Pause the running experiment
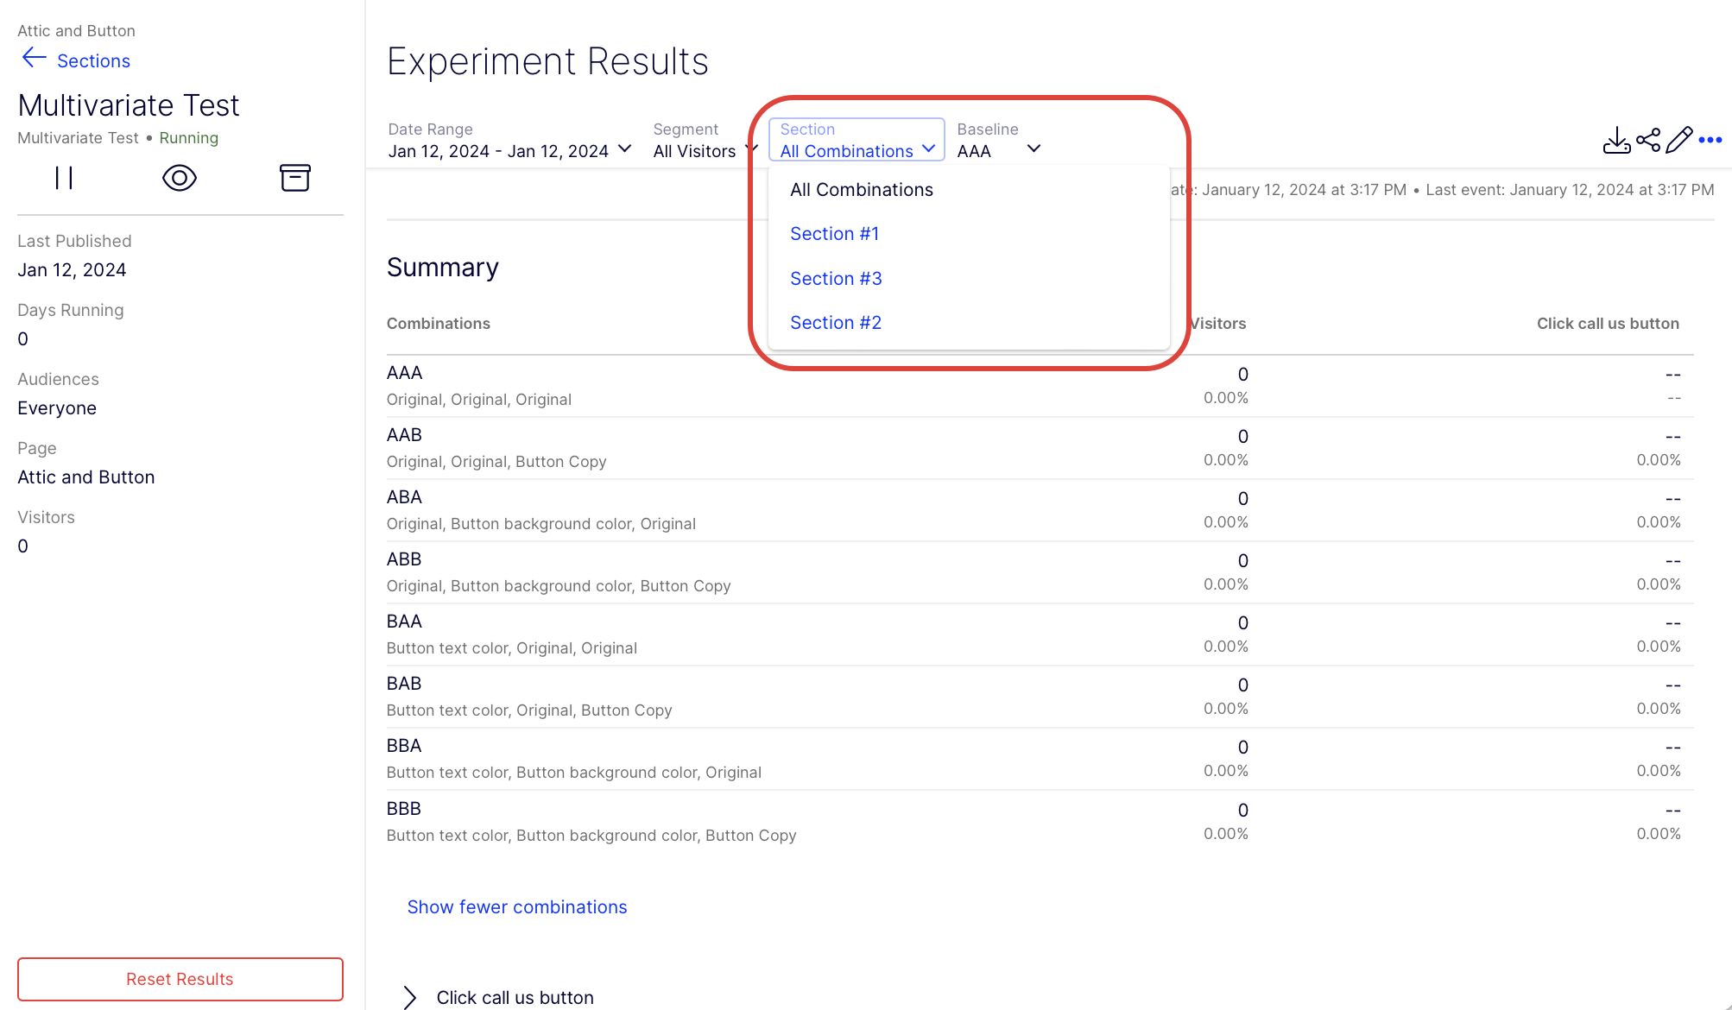Viewport: 1732px width, 1010px height. click(x=64, y=178)
